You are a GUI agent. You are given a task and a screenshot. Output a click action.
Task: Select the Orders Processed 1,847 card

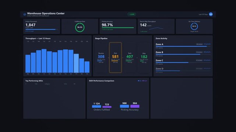42,26
